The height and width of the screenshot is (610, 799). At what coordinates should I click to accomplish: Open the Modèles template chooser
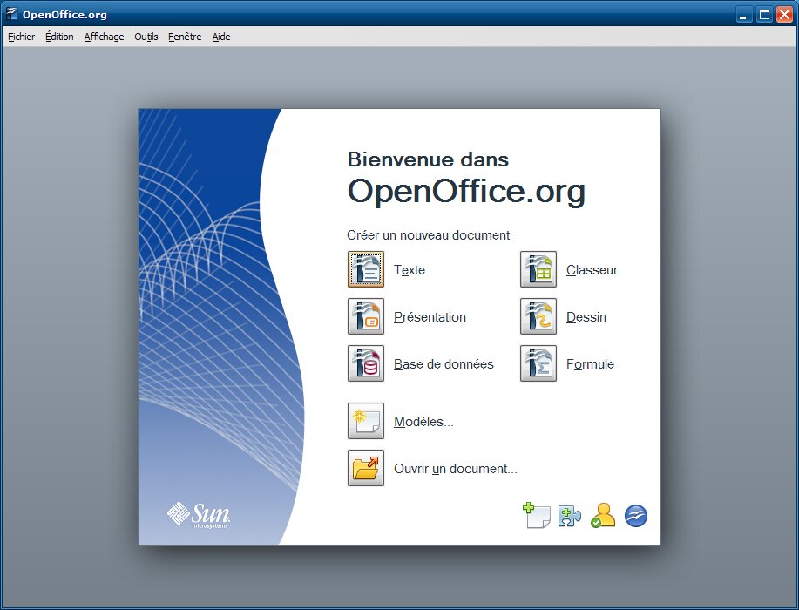click(366, 422)
